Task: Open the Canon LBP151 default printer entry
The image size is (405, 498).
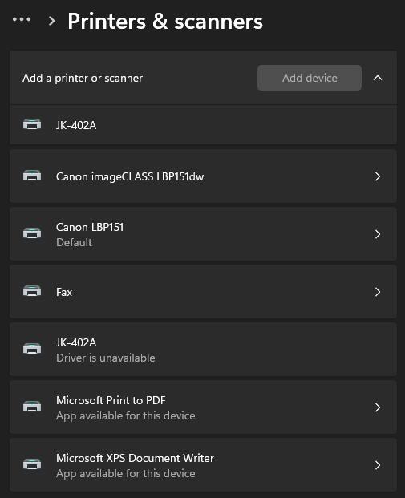Action: [x=203, y=234]
